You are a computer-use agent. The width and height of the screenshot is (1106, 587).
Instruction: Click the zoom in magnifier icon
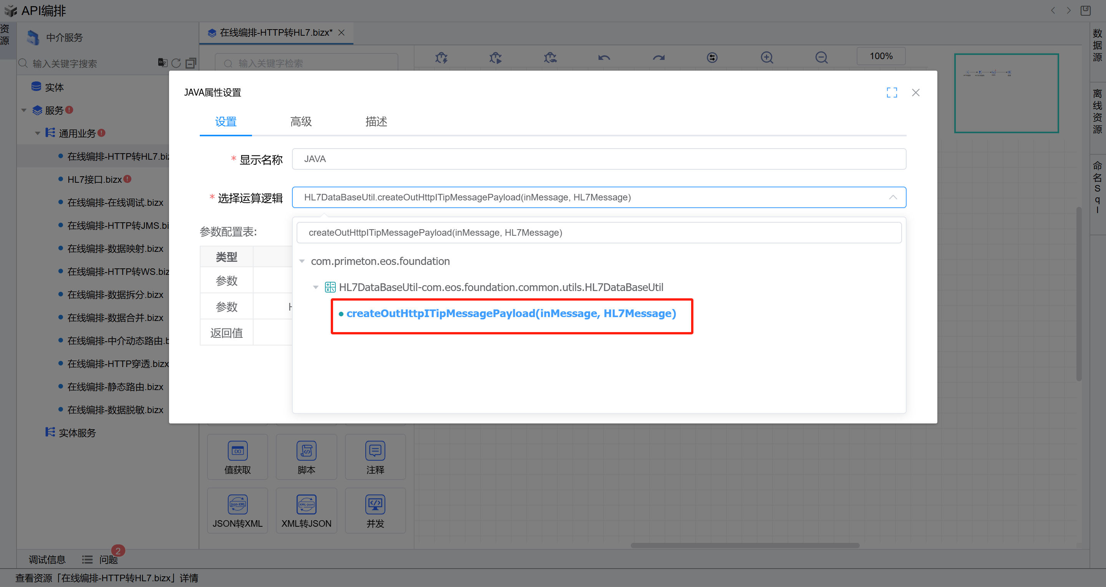click(x=767, y=57)
